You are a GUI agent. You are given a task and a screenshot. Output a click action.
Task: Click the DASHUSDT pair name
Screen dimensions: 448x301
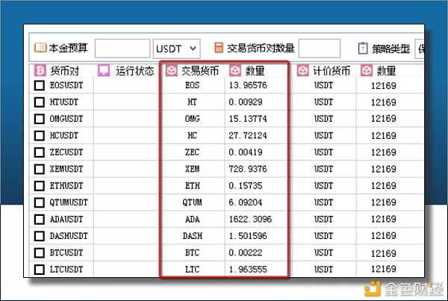click(x=69, y=236)
